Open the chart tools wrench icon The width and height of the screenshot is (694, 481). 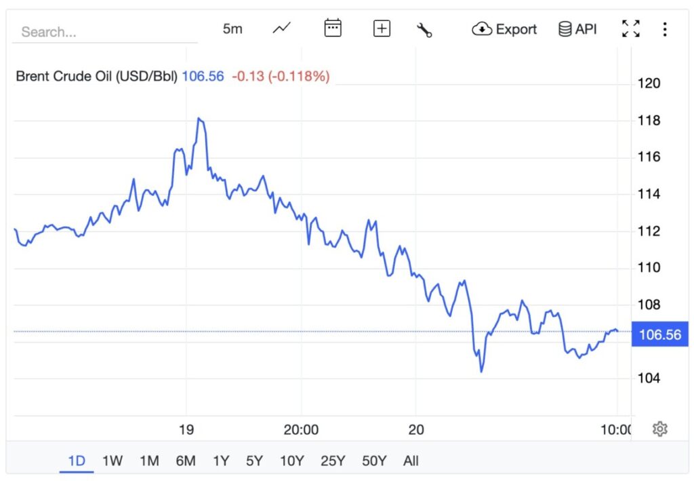[425, 28]
